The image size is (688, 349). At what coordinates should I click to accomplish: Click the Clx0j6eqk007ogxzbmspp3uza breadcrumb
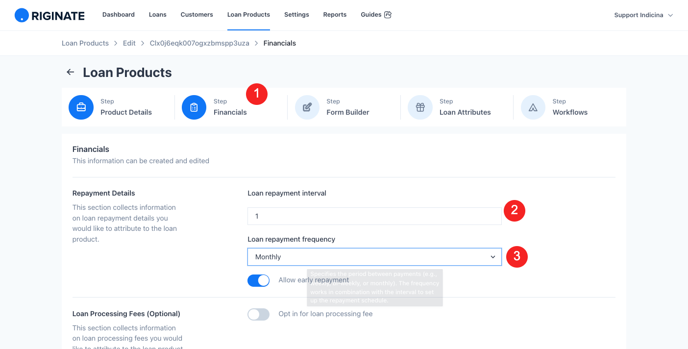(x=199, y=43)
